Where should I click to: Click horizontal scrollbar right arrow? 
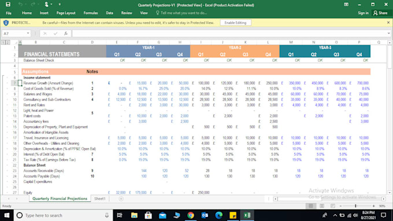(x=384, y=199)
